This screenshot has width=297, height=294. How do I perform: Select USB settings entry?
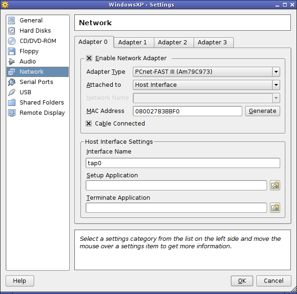[25, 92]
